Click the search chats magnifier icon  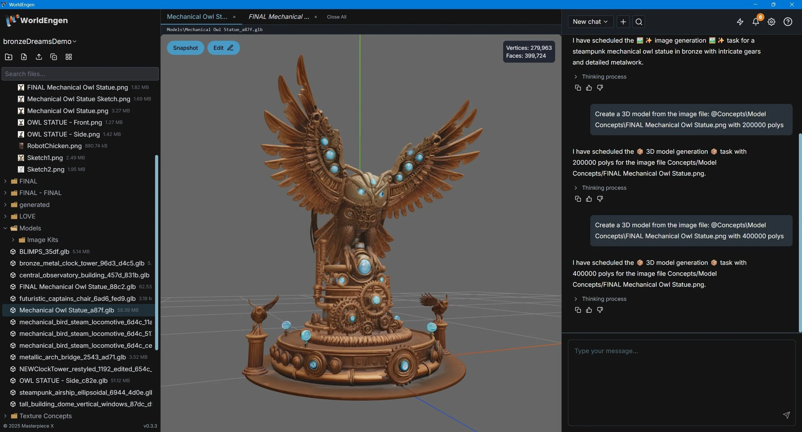coord(639,22)
